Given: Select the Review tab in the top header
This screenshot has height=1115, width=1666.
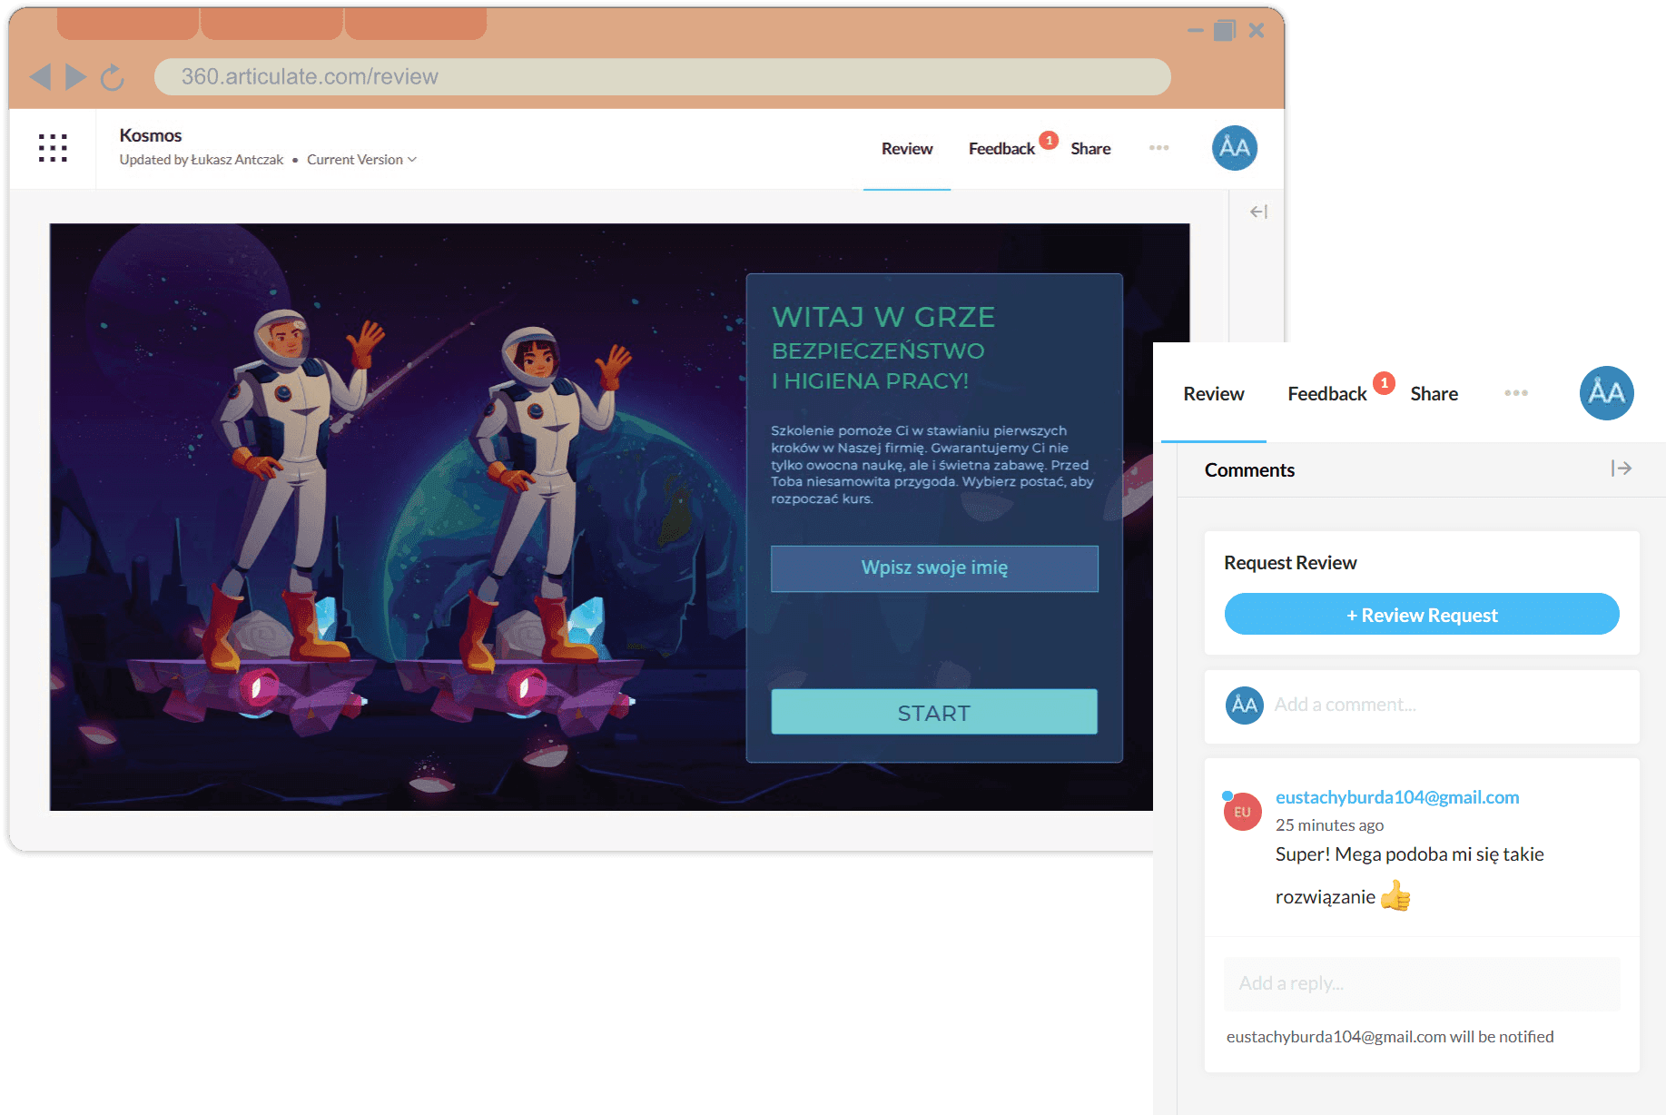Looking at the screenshot, I should point(907,149).
